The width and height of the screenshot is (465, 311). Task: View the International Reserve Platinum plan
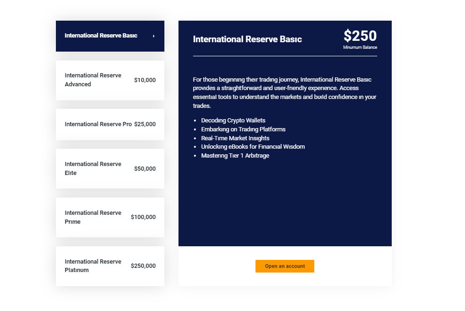tap(110, 266)
